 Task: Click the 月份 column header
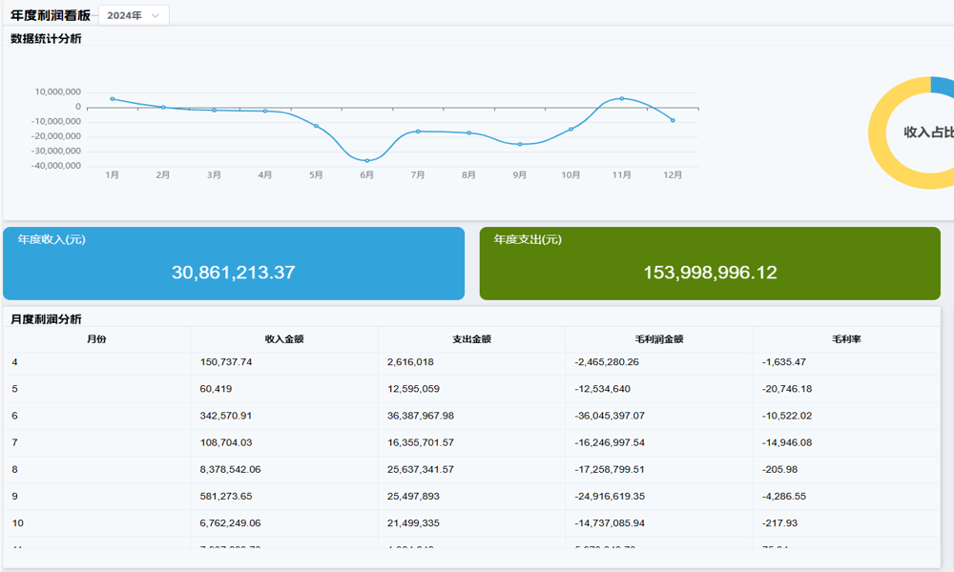(x=96, y=339)
